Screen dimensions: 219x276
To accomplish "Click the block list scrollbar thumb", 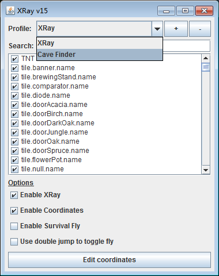I will [206, 67].
